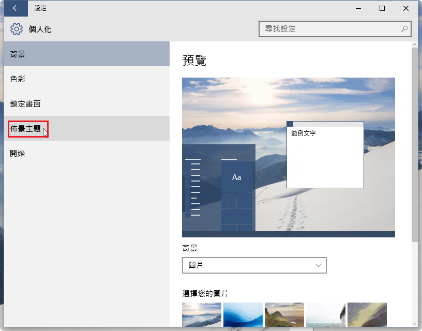Focus the 尋找設定 search field
The height and width of the screenshot is (331, 422).
[335, 29]
